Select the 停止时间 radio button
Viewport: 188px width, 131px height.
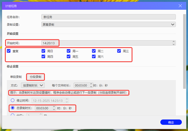click(x=12, y=100)
